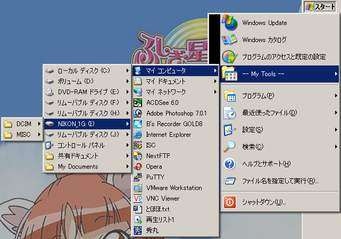Click the Windows Update icon

click(x=229, y=23)
